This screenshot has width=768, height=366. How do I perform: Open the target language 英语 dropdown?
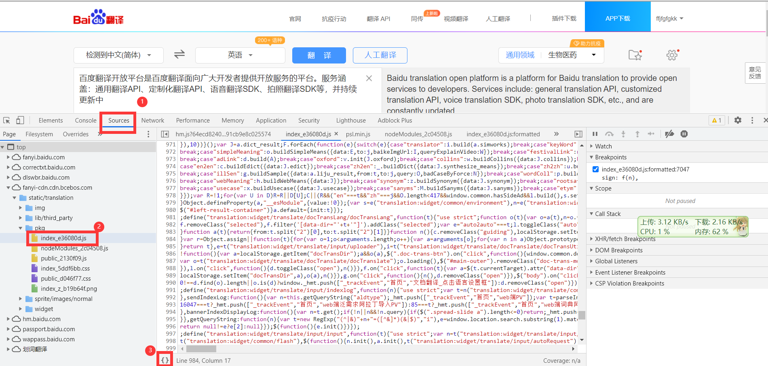click(x=240, y=55)
